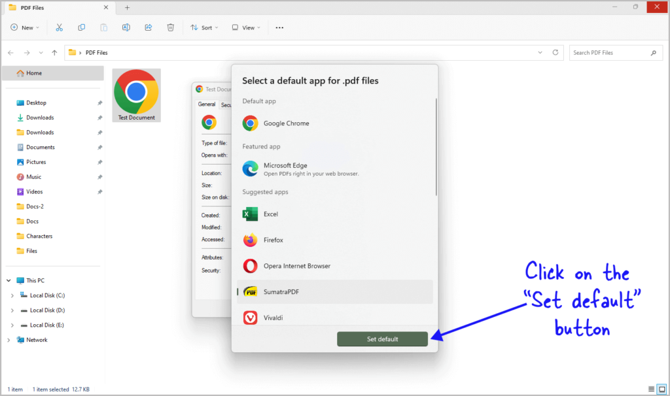Viewport: 670px width, 396px height.
Task: Close the PDF Files tab
Action: (106, 8)
